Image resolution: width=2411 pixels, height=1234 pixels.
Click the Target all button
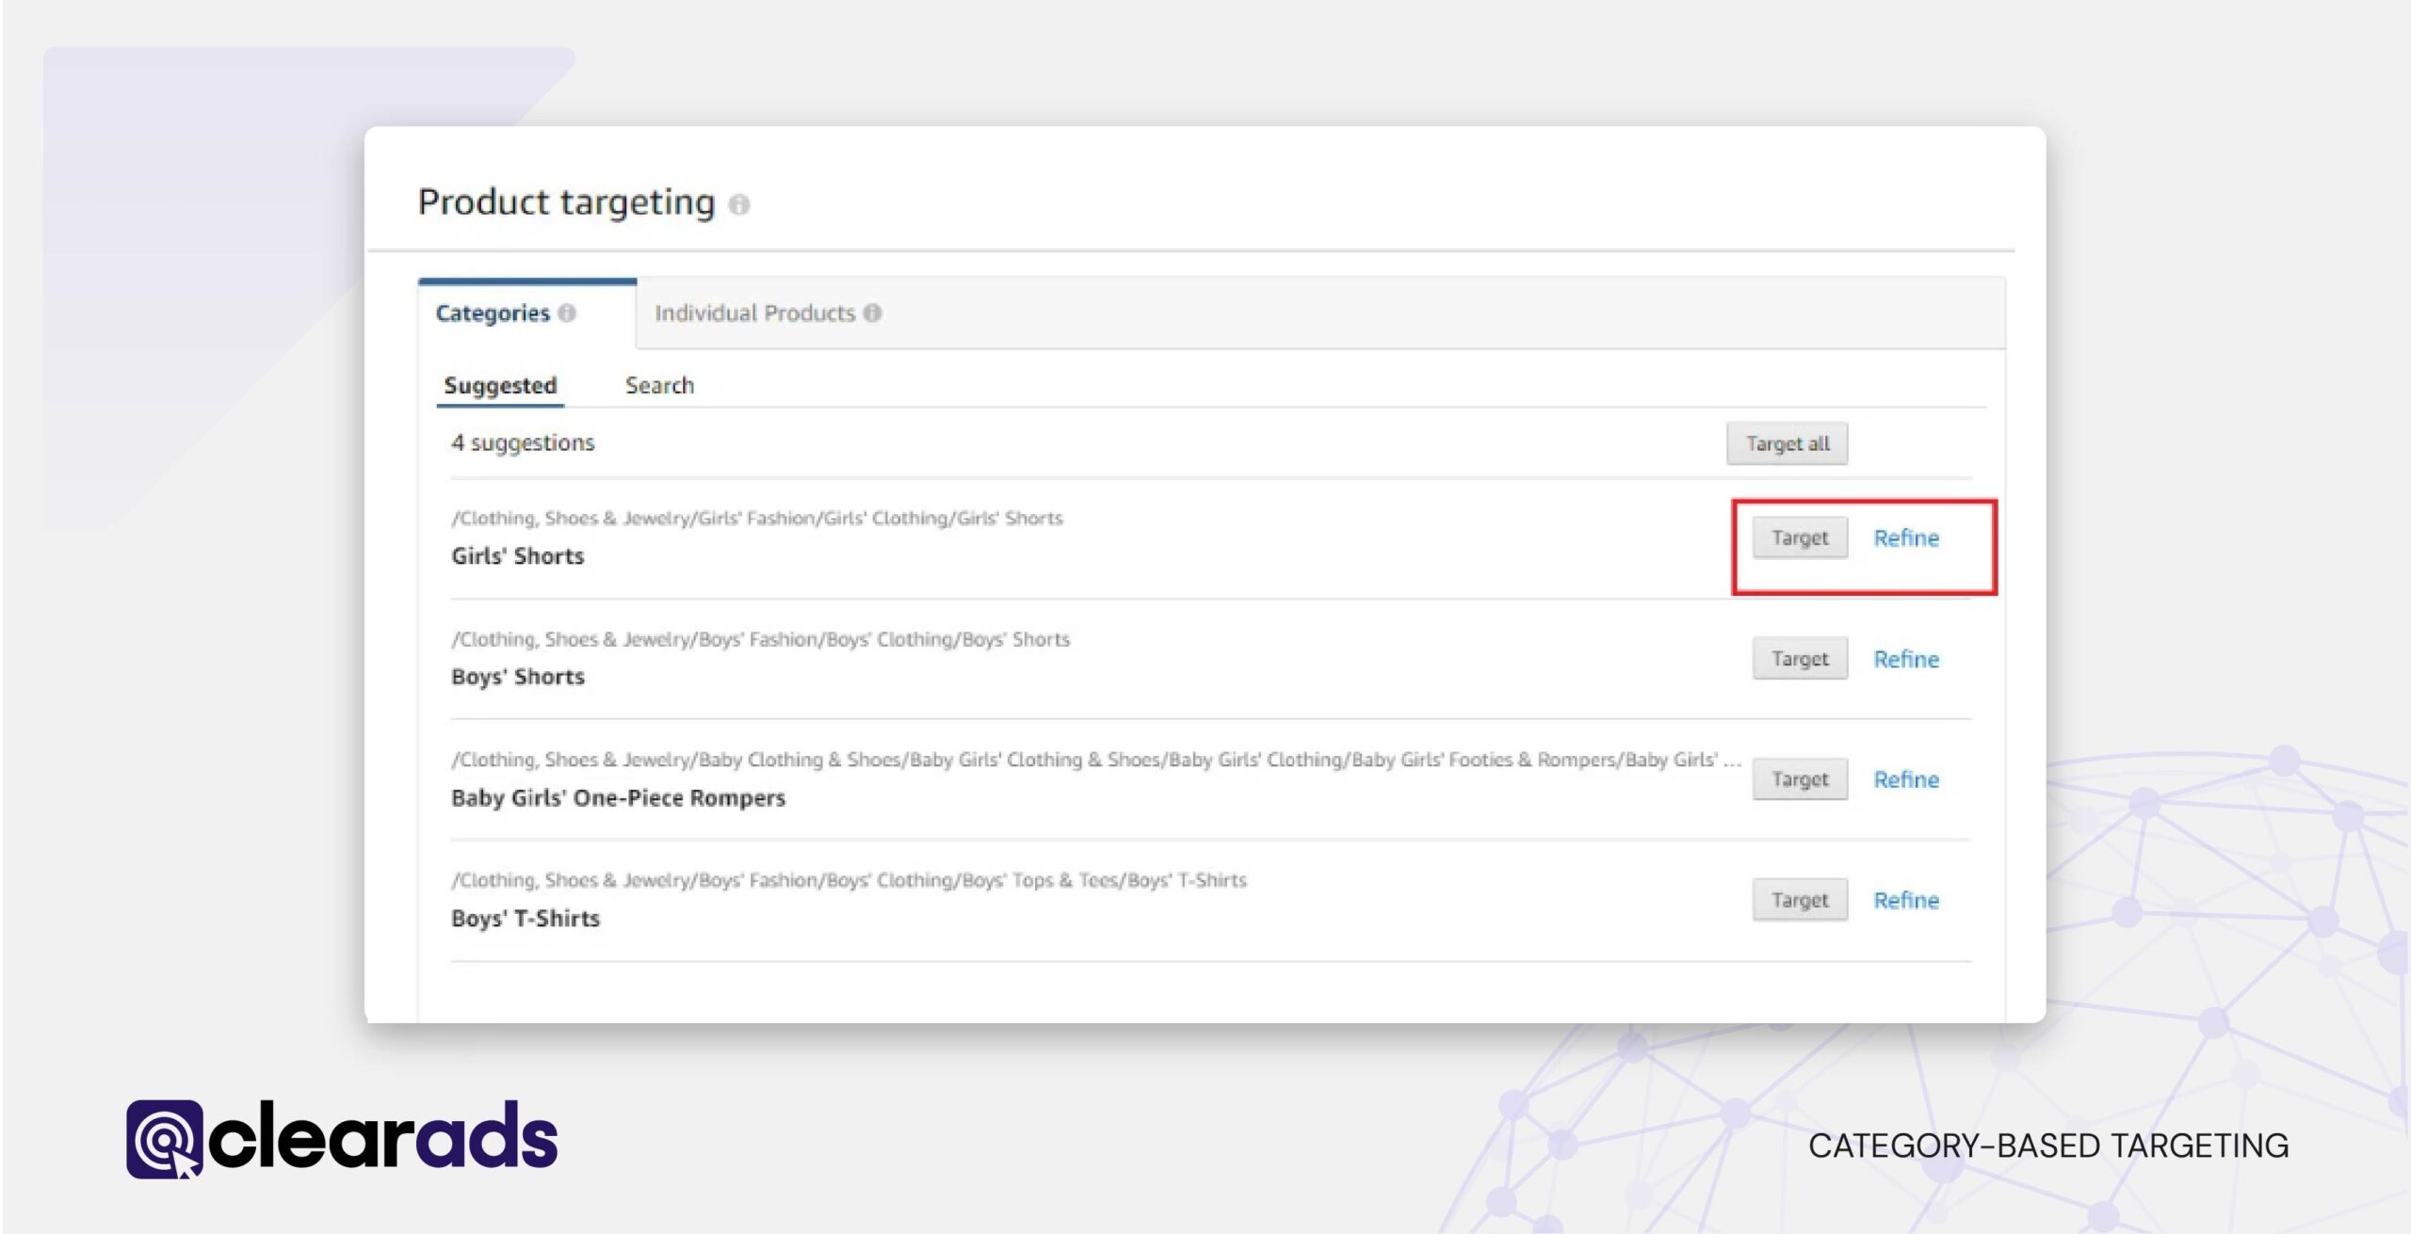tap(1786, 442)
